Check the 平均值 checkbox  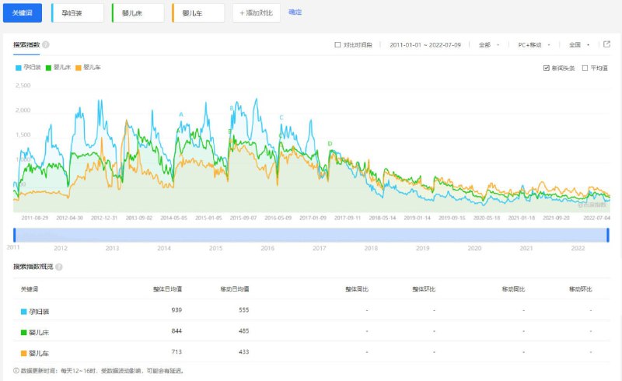[585, 68]
